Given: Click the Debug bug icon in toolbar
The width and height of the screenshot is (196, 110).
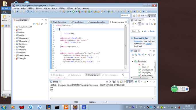Looking at the screenshot, I should coord(68,11).
